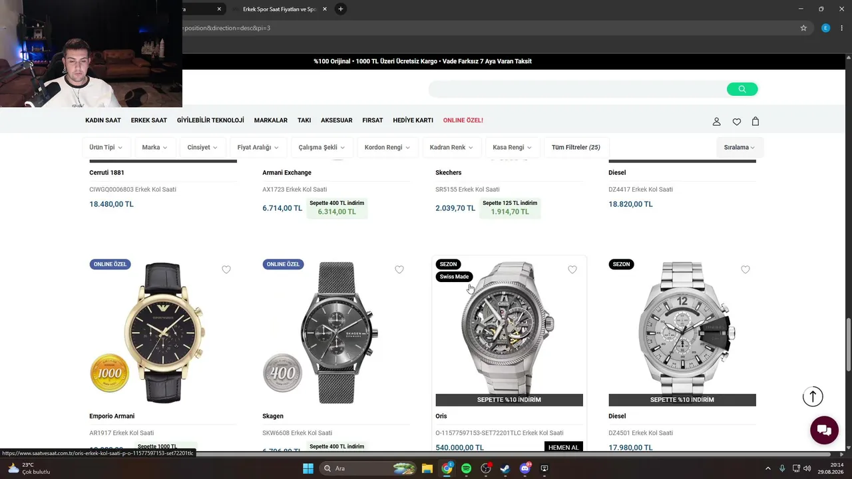Expand the Çalışma Şekli filter

(x=321, y=147)
